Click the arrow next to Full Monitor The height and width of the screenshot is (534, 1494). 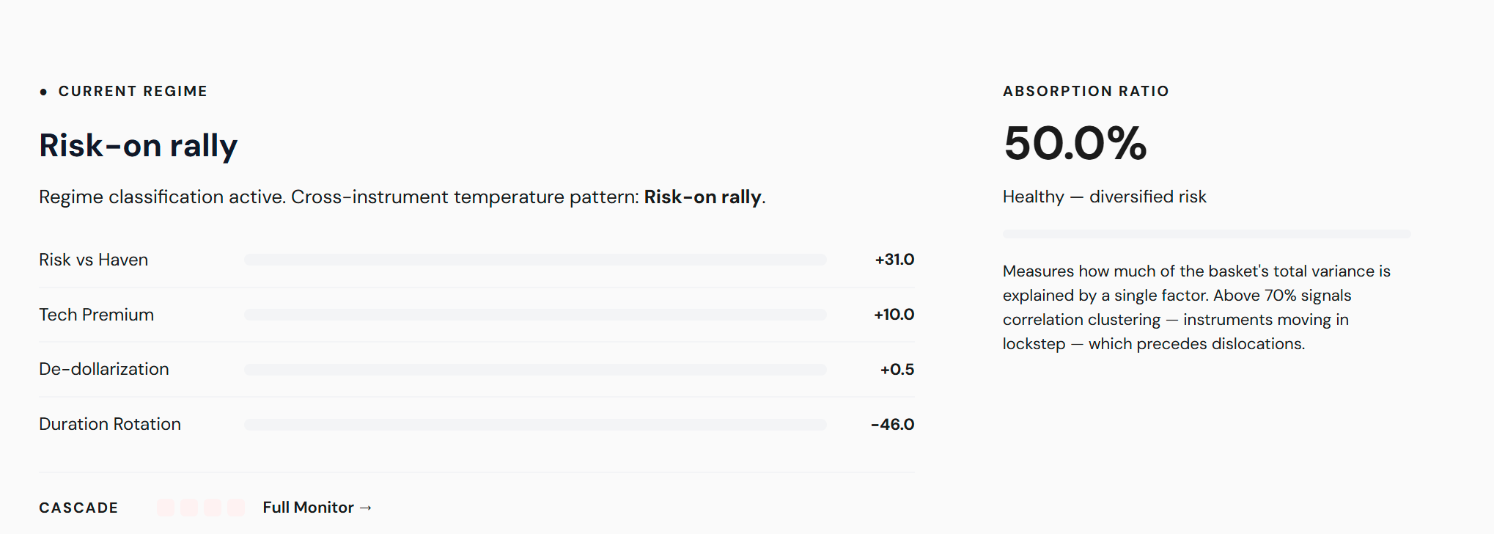pyautogui.click(x=367, y=507)
